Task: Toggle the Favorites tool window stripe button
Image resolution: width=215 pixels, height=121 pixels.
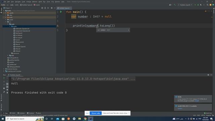Action: coord(1,107)
